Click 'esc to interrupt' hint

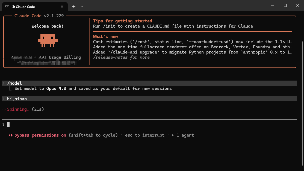pyautogui.click(x=145, y=135)
